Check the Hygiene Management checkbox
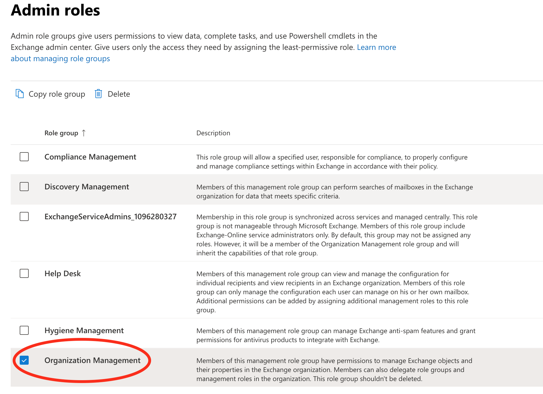This screenshot has height=394, width=543. (x=24, y=330)
